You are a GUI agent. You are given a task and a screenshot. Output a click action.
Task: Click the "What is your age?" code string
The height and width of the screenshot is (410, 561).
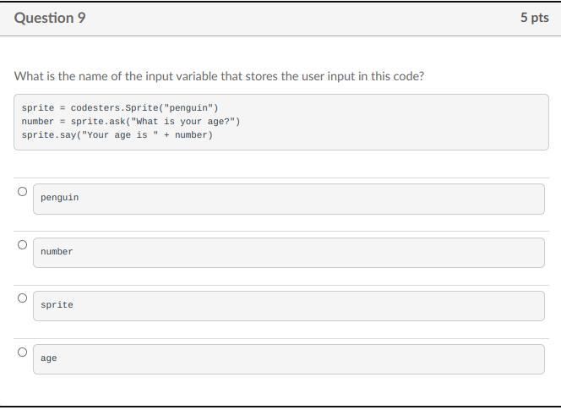182,121
